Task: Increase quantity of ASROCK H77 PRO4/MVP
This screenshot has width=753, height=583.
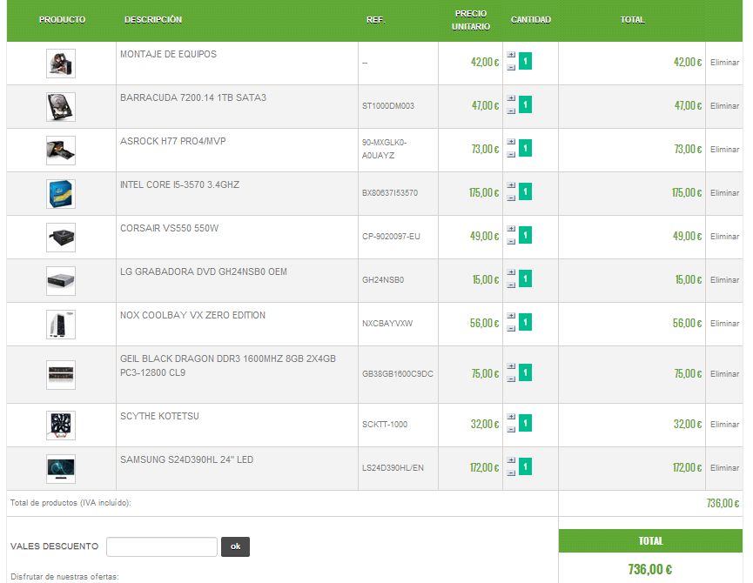Action: (x=511, y=142)
